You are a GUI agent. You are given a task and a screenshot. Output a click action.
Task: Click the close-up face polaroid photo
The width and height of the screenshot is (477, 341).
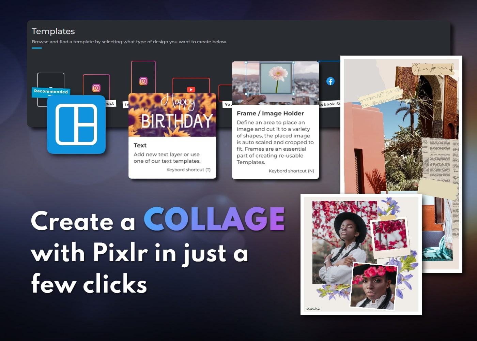point(374,286)
